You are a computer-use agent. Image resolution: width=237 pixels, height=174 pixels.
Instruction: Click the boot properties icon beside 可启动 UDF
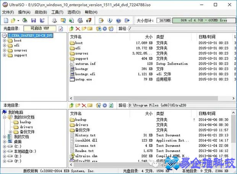[60, 29]
